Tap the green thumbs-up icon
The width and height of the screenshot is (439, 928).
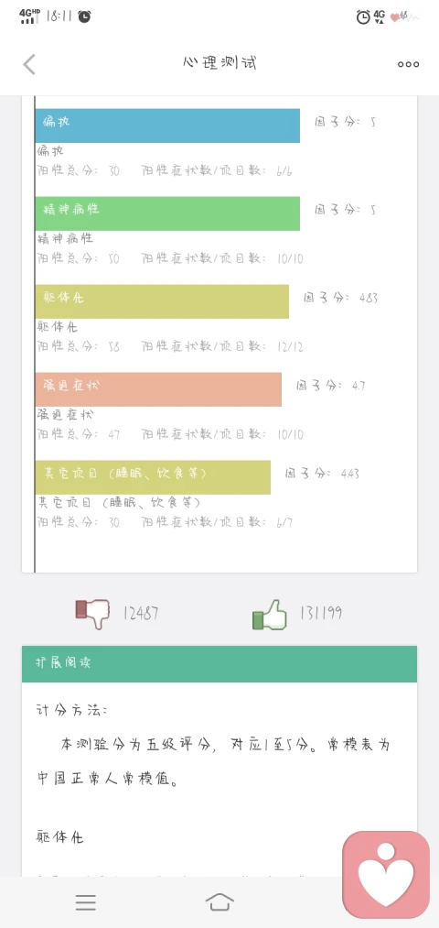270,615
